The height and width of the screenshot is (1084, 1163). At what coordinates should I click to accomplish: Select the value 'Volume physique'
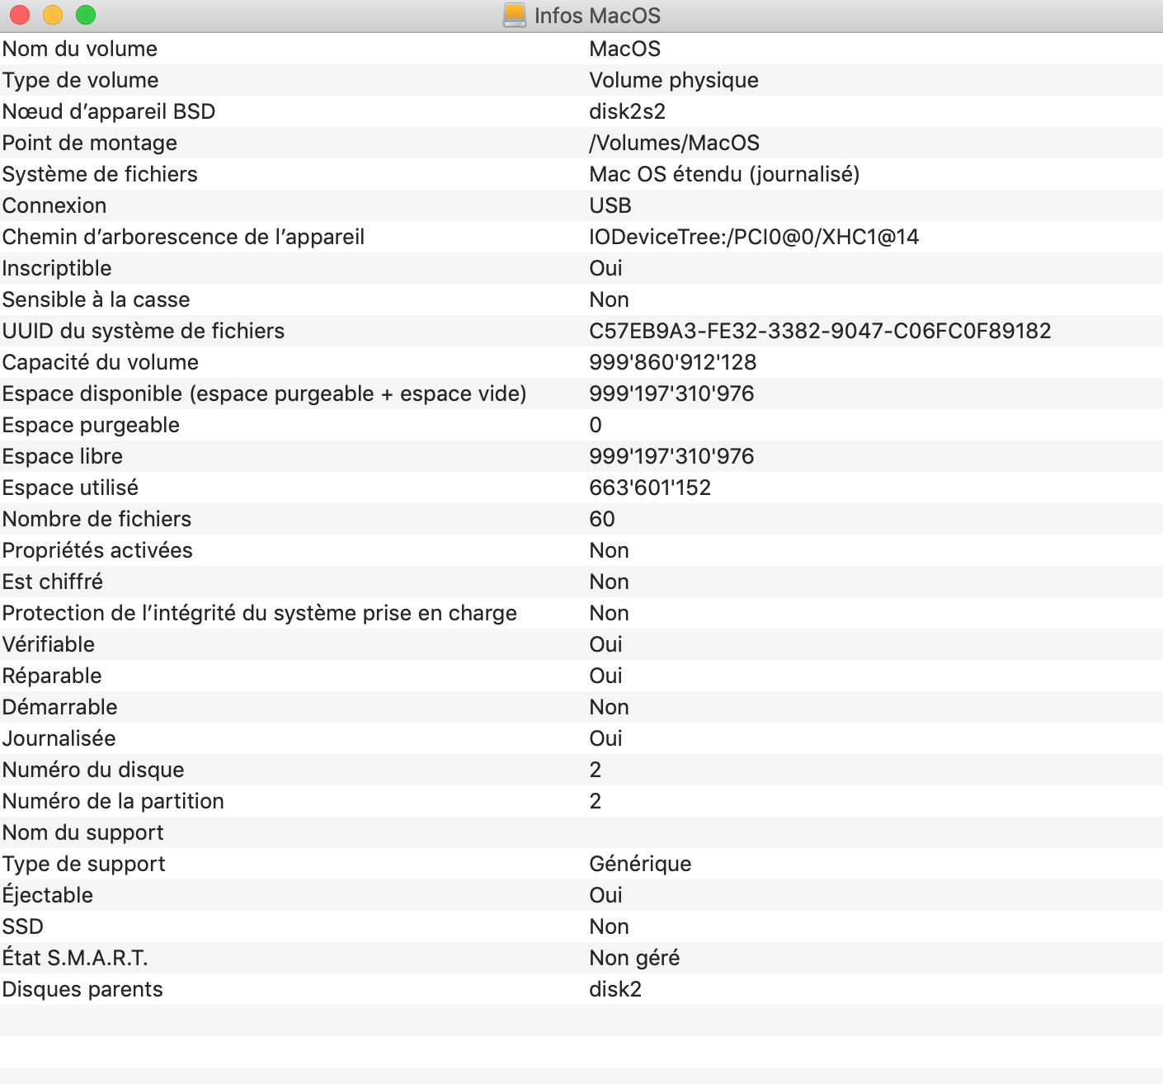[674, 80]
